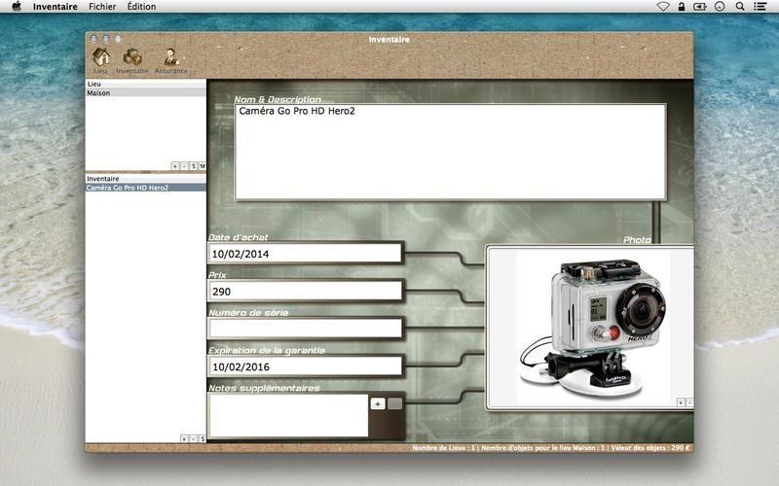Click the Lieu list column header
The width and height of the screenshot is (779, 486).
coord(145,84)
